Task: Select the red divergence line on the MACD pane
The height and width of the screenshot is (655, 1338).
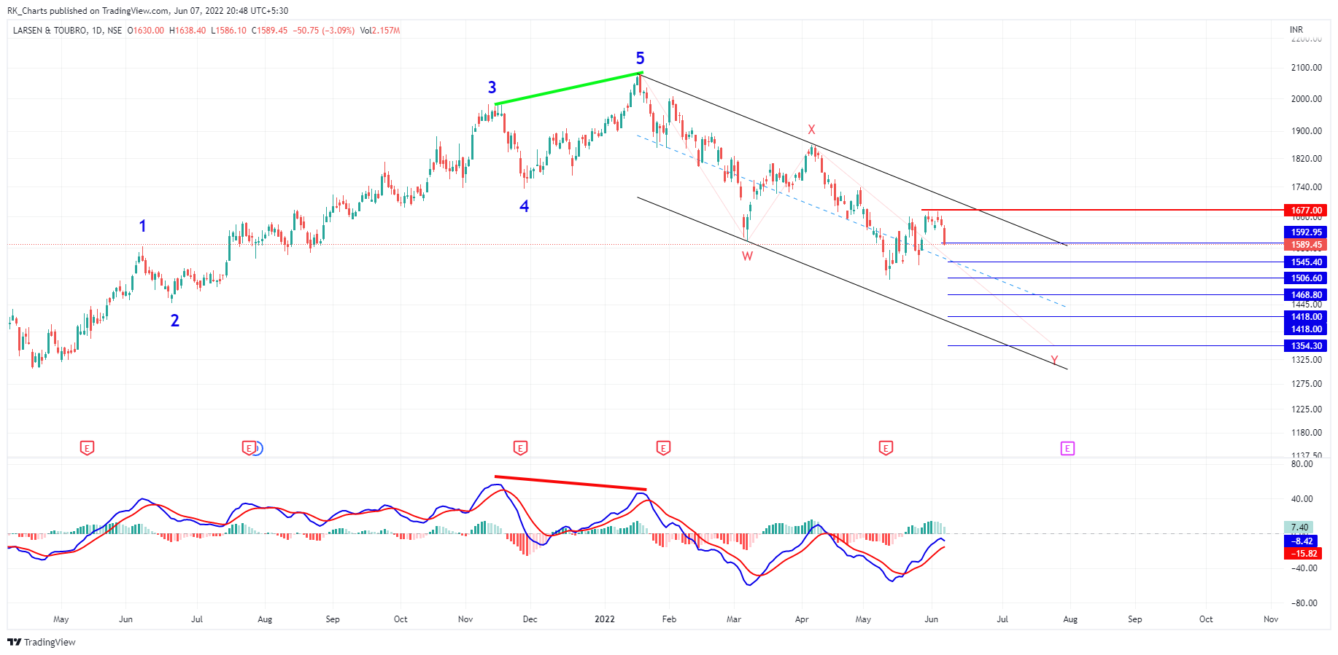Action: 571,484
